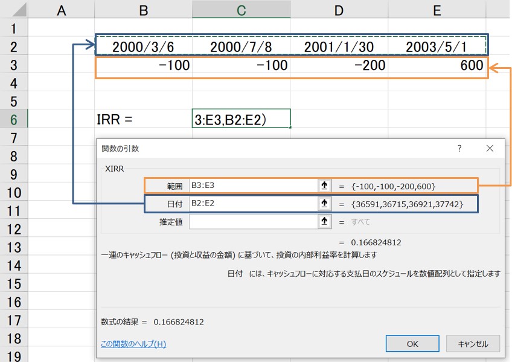The image size is (512, 362).
Task: Click cell with date 2000/3/6
Action: 143,47
